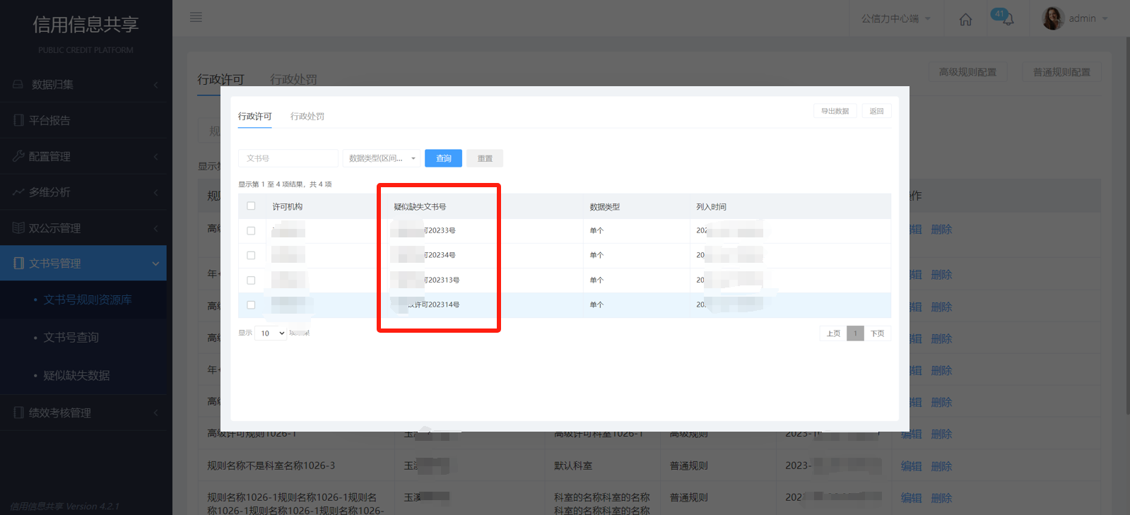Go to 上页 previous page
This screenshot has height=515, width=1130.
tap(834, 333)
